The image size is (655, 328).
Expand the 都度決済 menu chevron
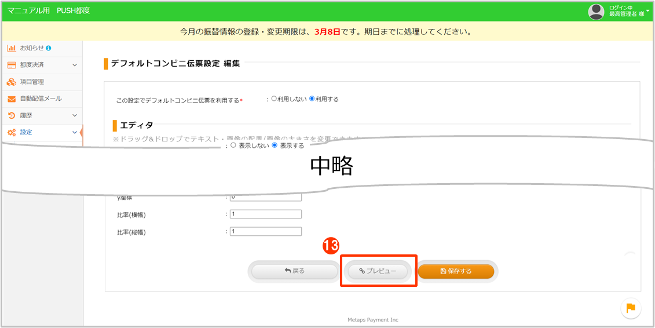click(x=75, y=65)
